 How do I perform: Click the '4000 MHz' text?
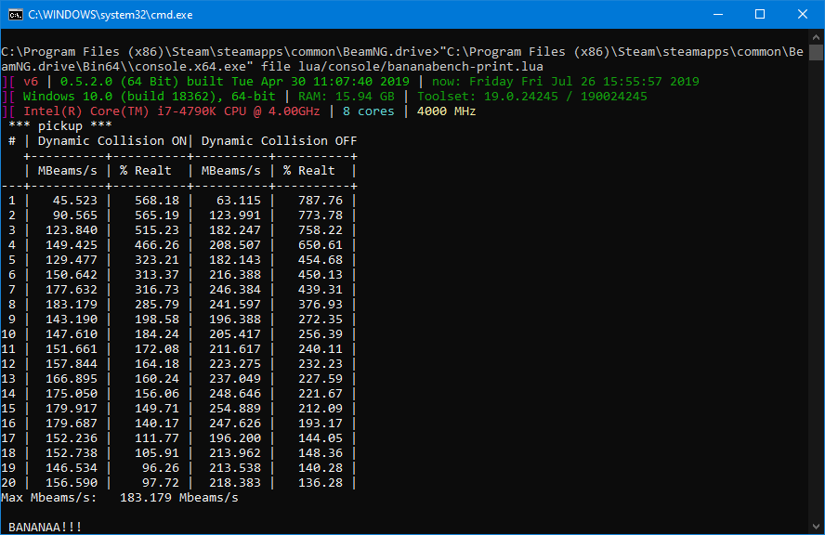[446, 111]
